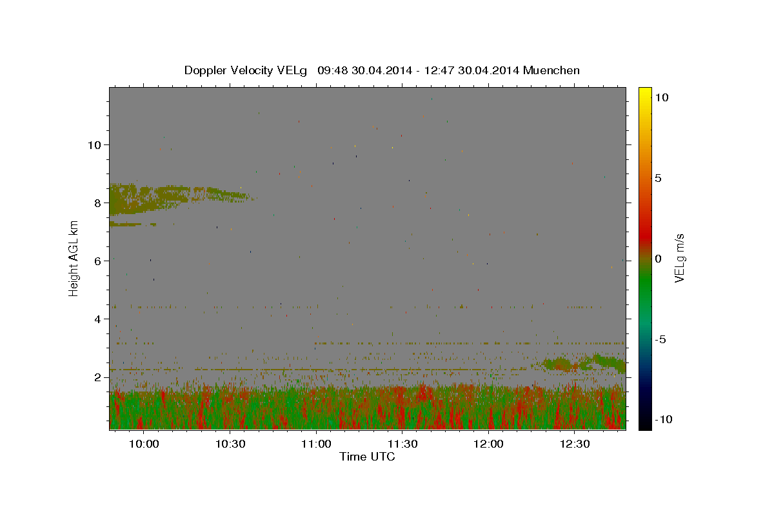
Task: Click the height axis label 2
Action: [98, 377]
